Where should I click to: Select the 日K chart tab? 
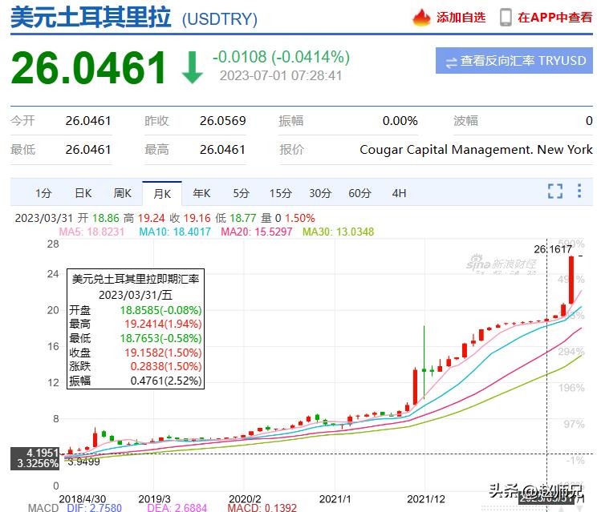pos(83,193)
